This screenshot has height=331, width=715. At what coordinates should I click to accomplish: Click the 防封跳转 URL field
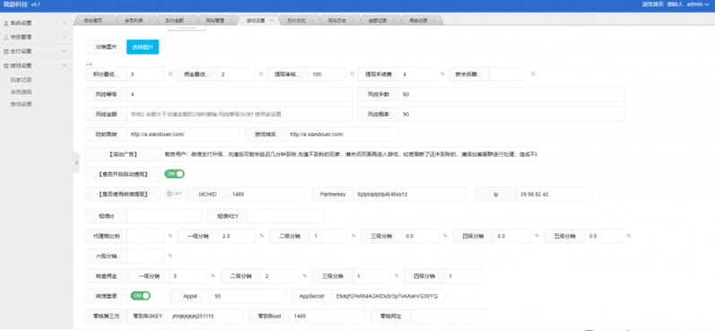tap(183, 135)
